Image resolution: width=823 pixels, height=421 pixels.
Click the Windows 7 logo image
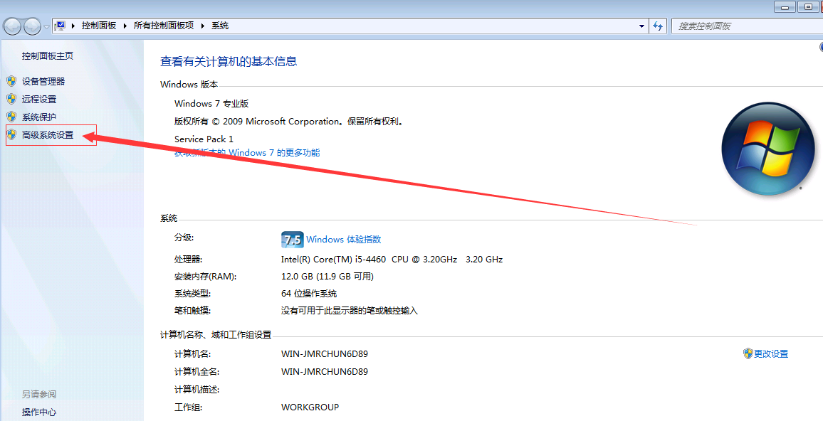pyautogui.click(x=768, y=149)
